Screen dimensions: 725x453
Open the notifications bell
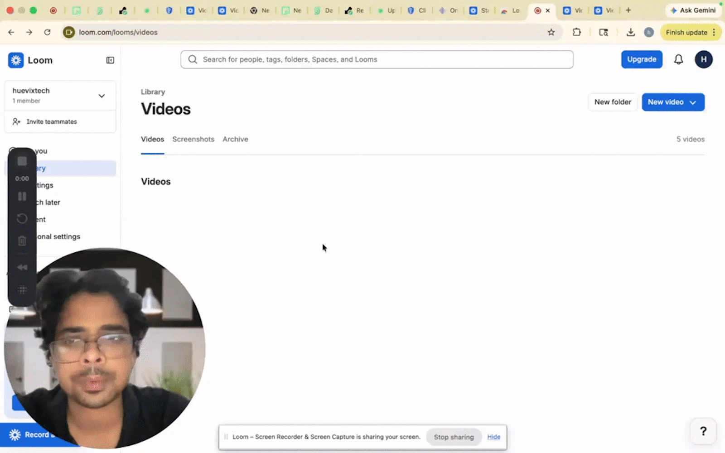pos(678,59)
